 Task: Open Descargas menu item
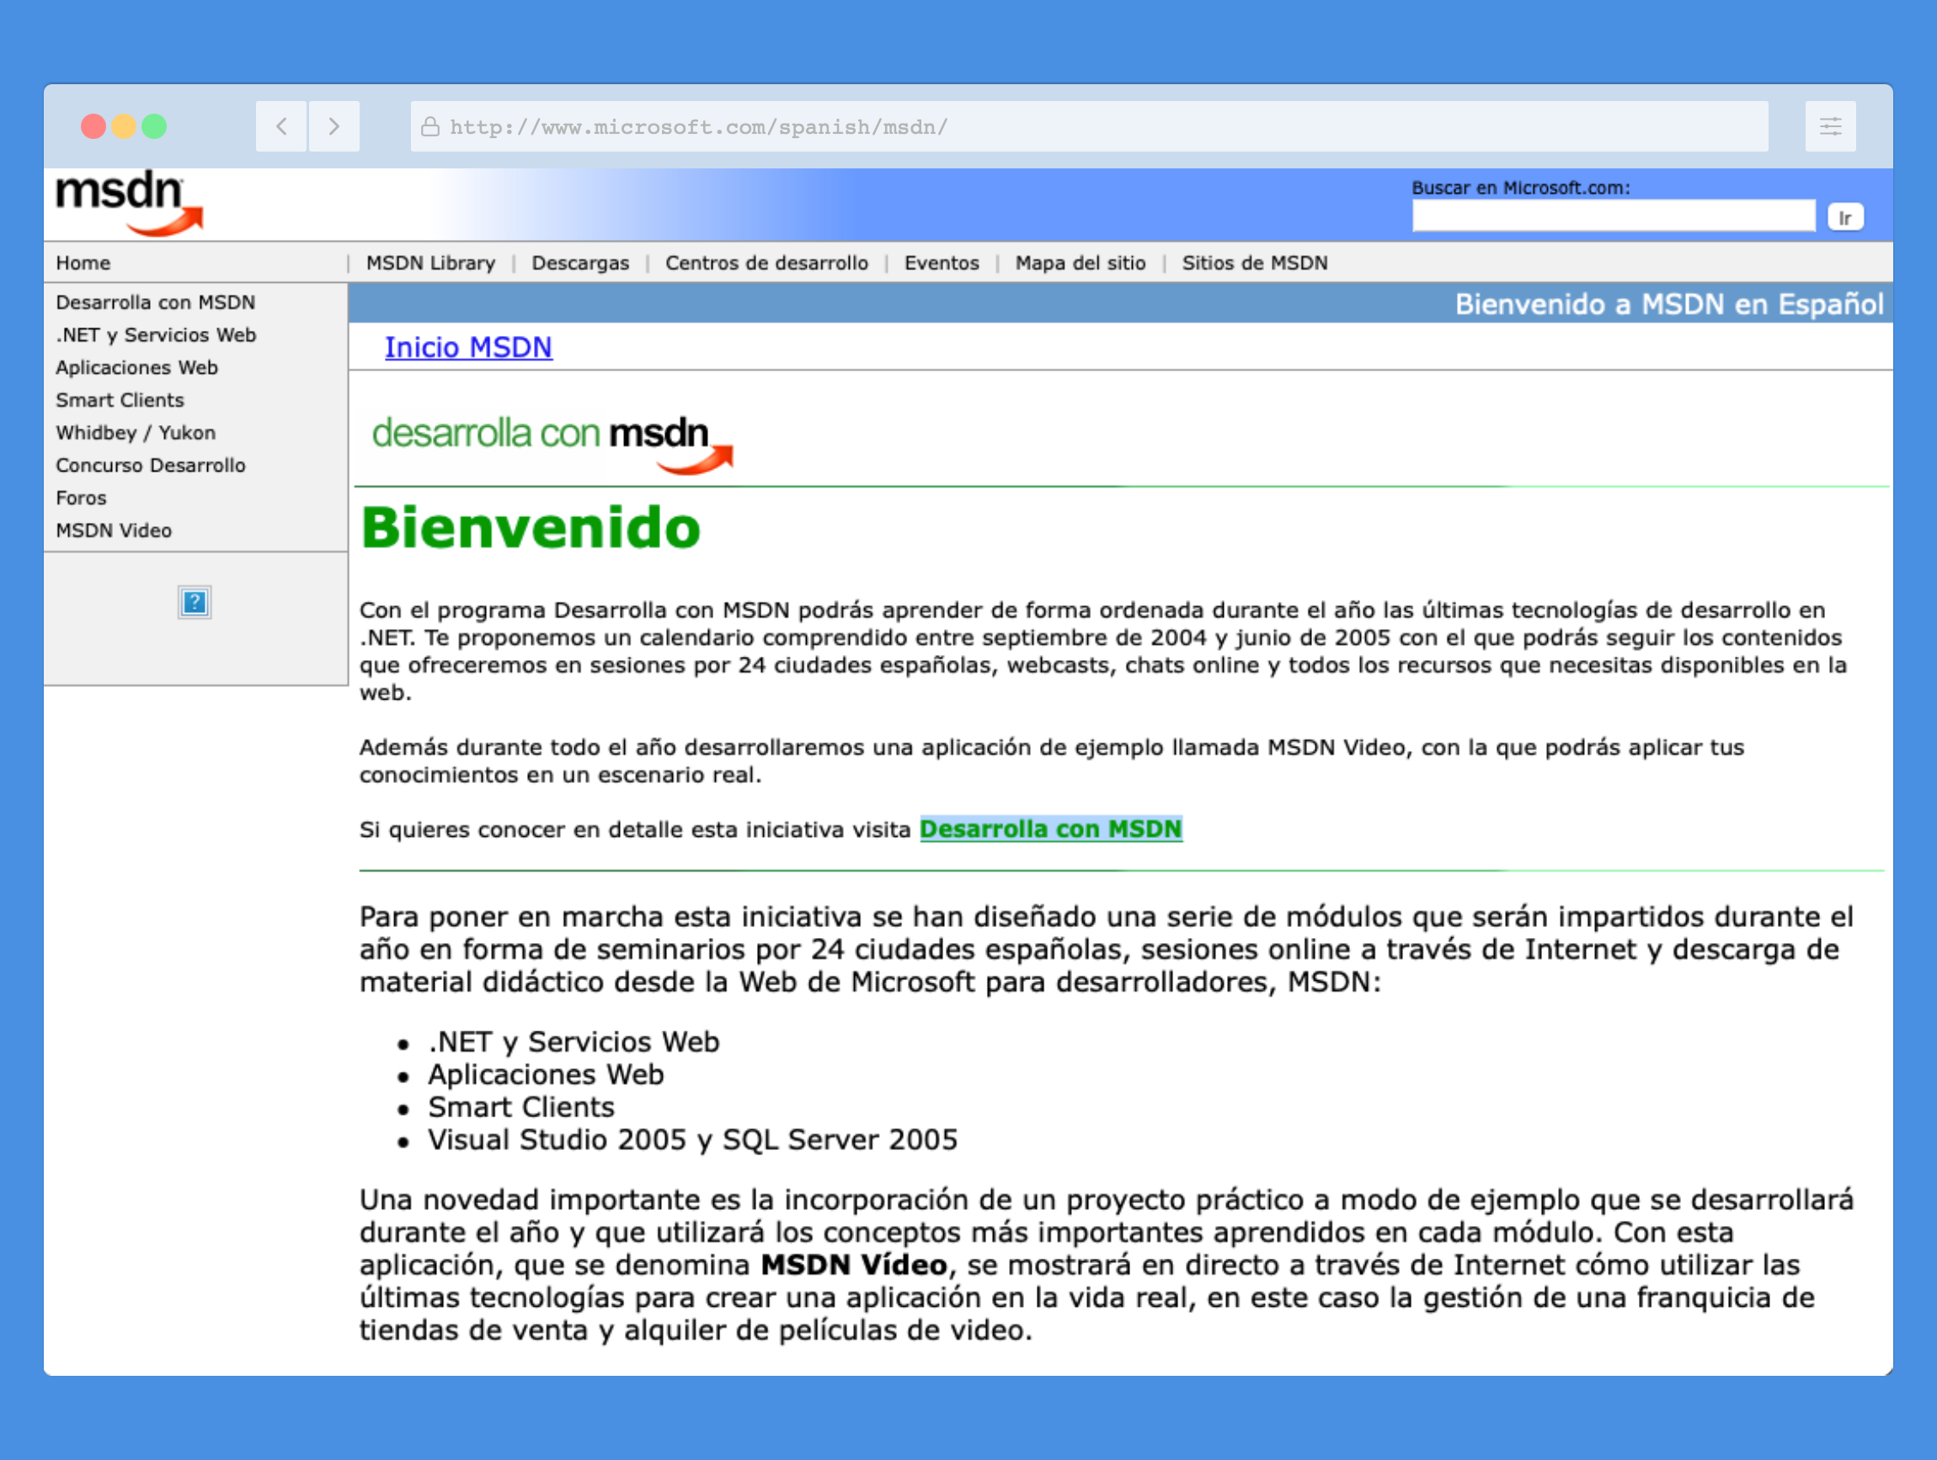point(580,263)
